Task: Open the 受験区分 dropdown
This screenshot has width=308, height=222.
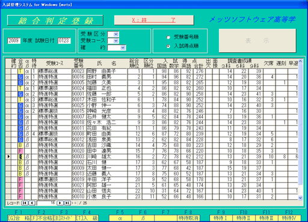Action: tap(116, 34)
